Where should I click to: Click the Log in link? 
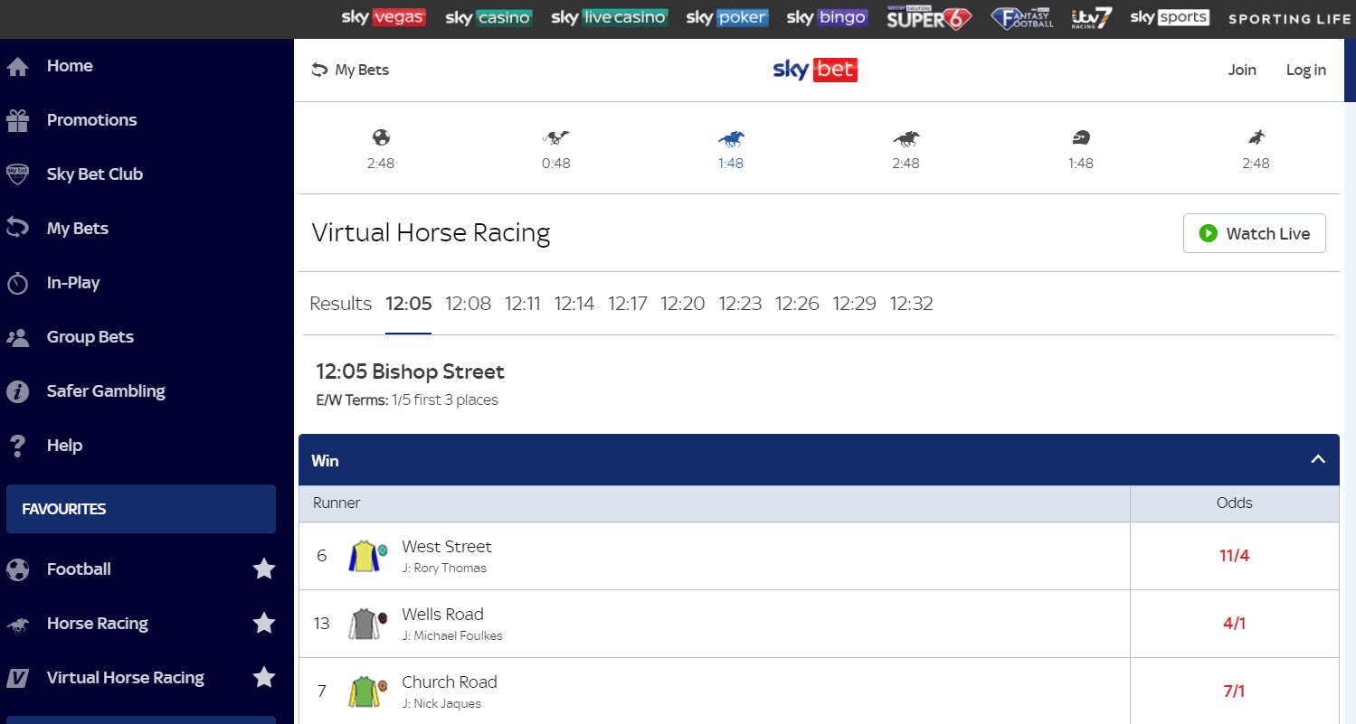click(x=1305, y=71)
